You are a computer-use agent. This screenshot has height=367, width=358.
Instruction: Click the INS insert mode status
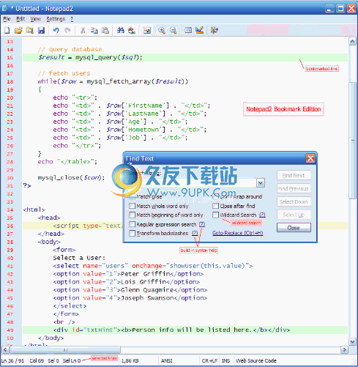coord(225,360)
